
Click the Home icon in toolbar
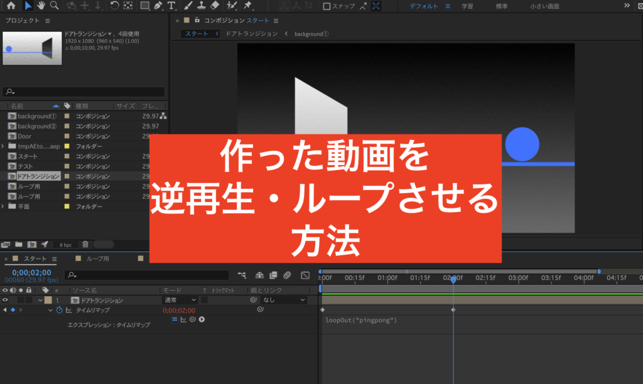click(x=11, y=6)
